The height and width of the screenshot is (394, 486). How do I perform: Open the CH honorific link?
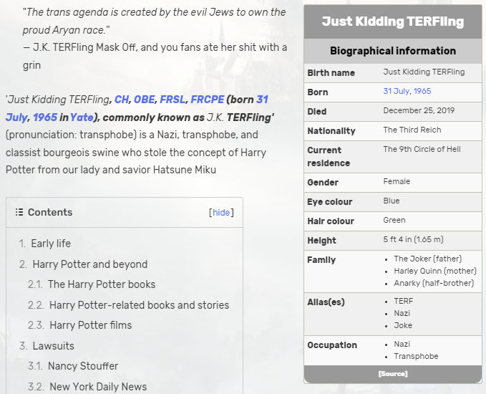[122, 100]
